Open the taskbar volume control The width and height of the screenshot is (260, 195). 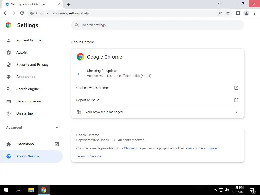coord(227,190)
